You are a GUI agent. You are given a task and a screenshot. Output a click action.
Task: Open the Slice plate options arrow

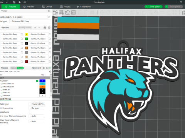(x=146, y=7)
